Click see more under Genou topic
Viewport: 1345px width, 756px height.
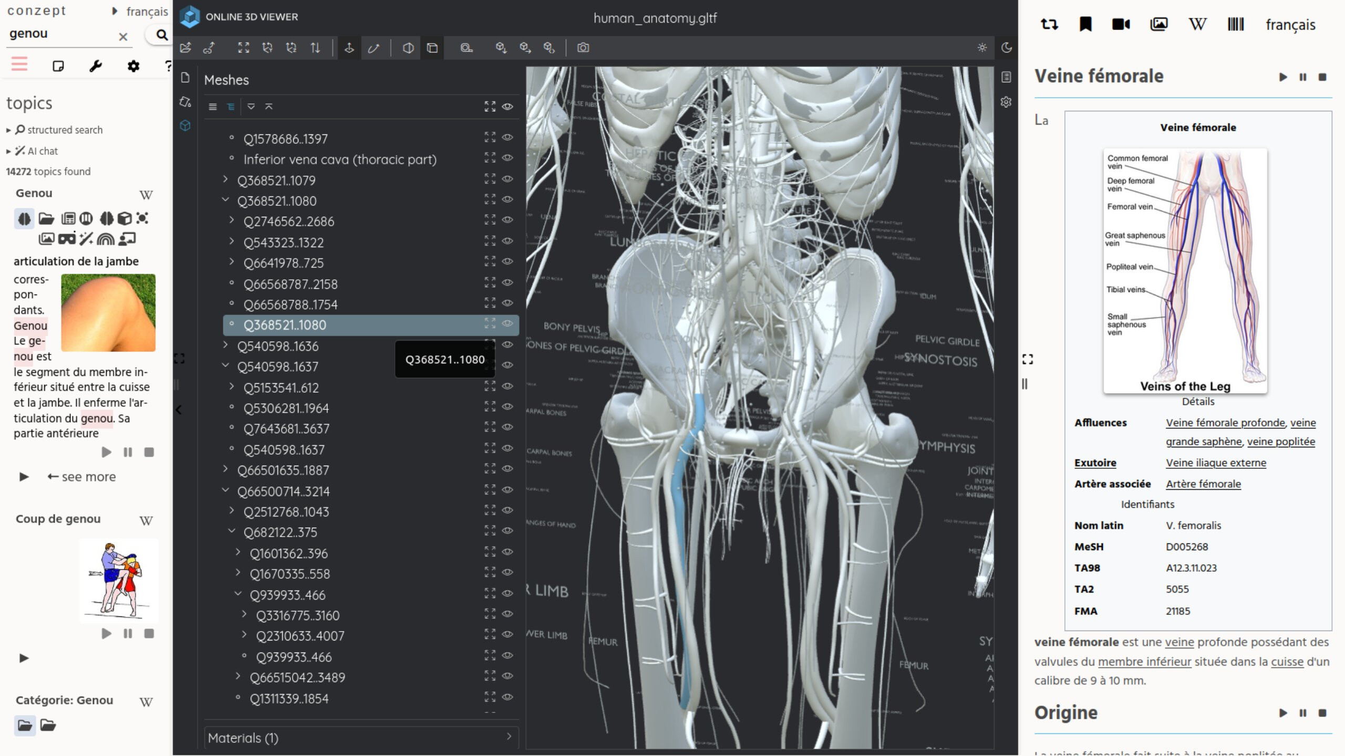(81, 477)
